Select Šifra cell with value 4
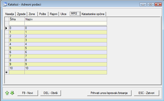 pyautogui.click(x=17, y=44)
